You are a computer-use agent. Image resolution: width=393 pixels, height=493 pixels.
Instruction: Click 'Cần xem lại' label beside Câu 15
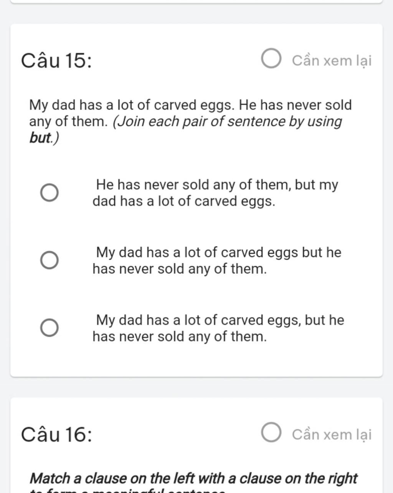click(x=332, y=61)
